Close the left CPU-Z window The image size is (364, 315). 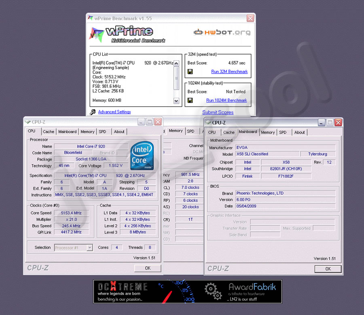pyautogui.click(x=158, y=122)
